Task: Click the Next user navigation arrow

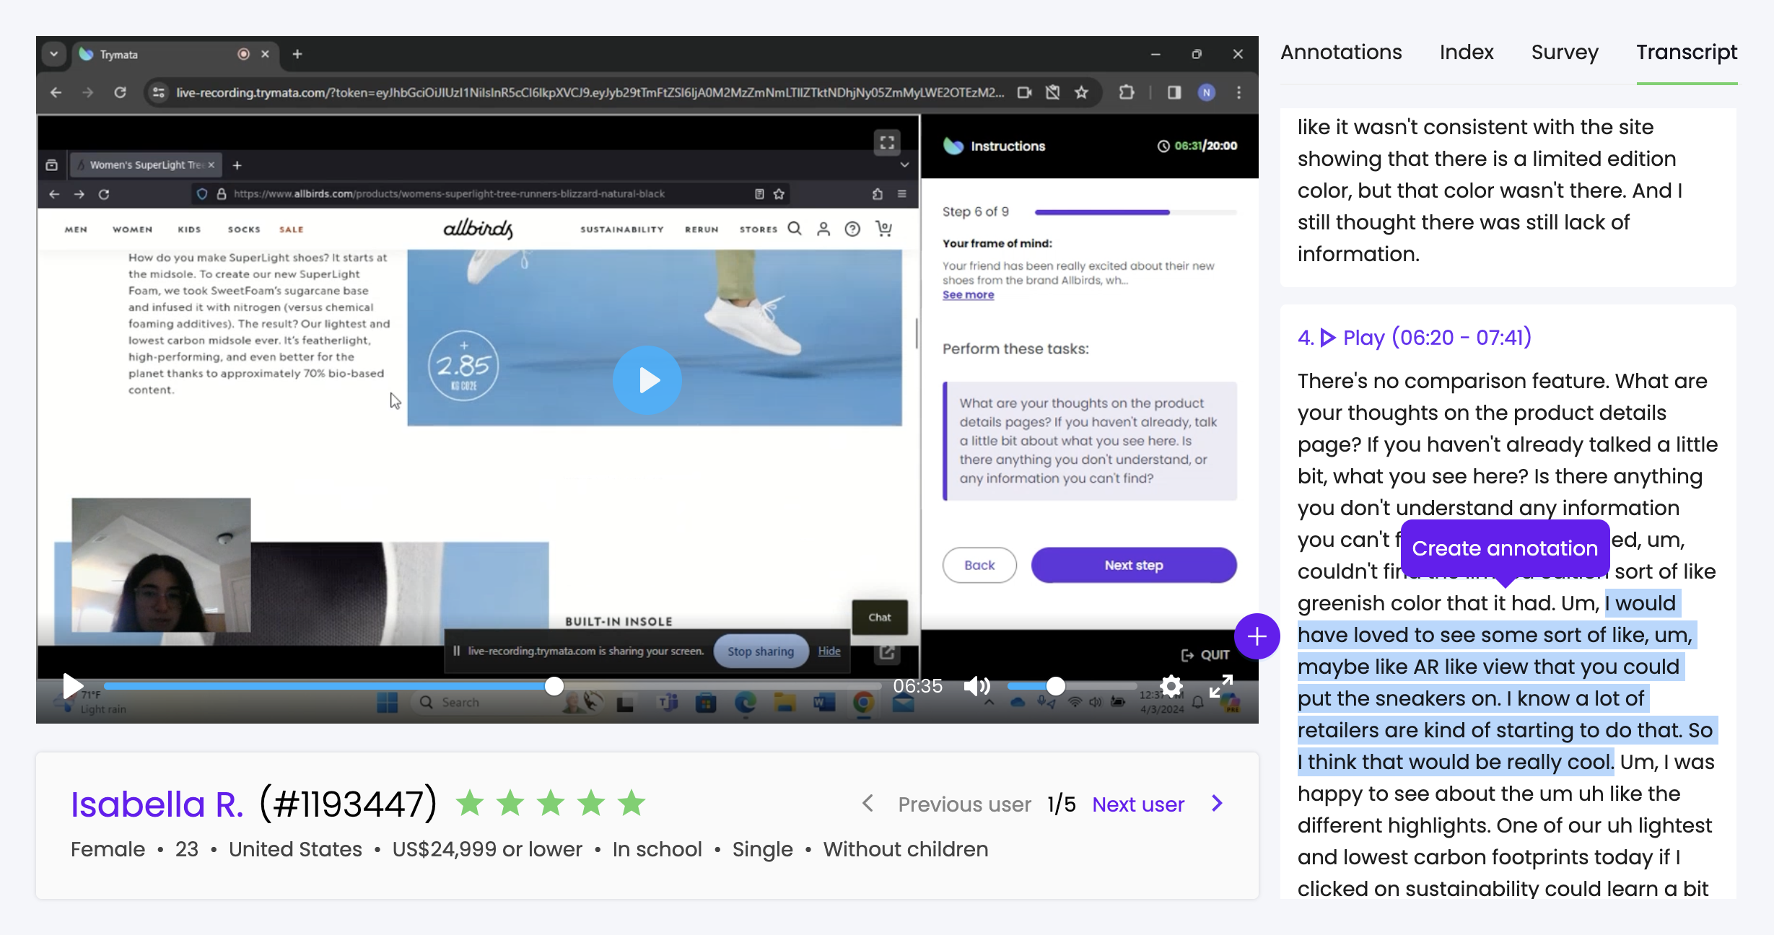Action: point(1220,805)
